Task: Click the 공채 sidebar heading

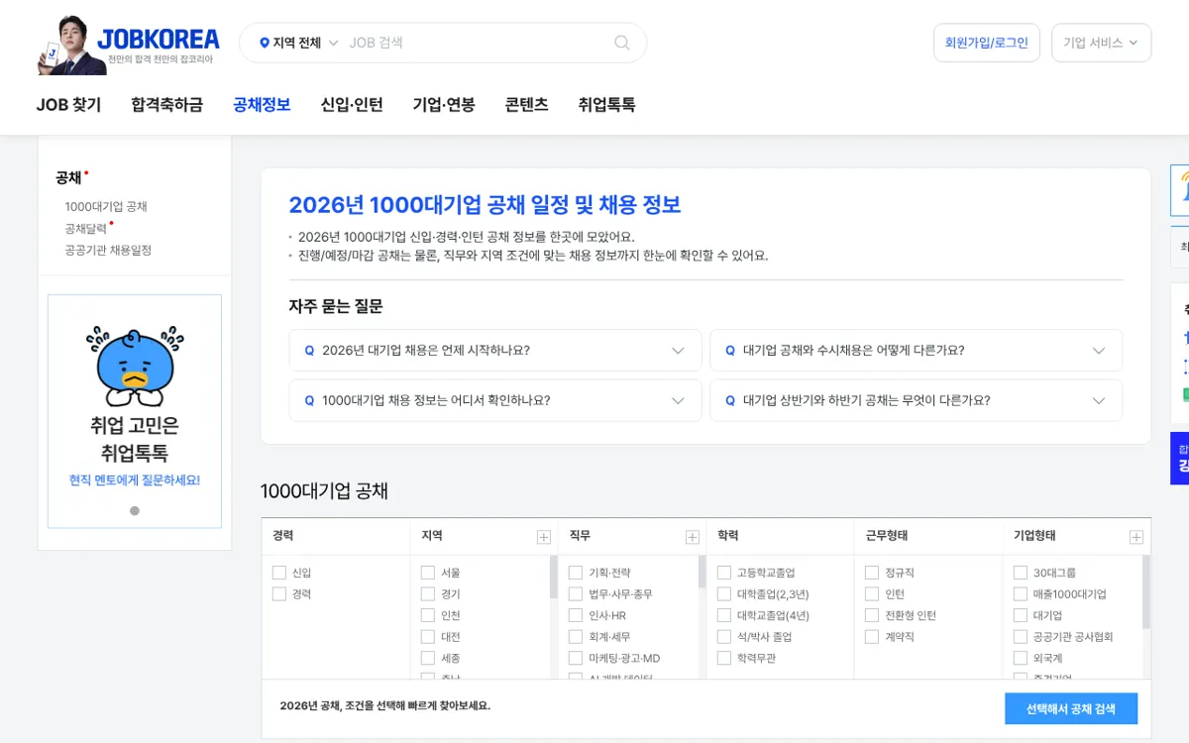Action: pyautogui.click(x=68, y=178)
